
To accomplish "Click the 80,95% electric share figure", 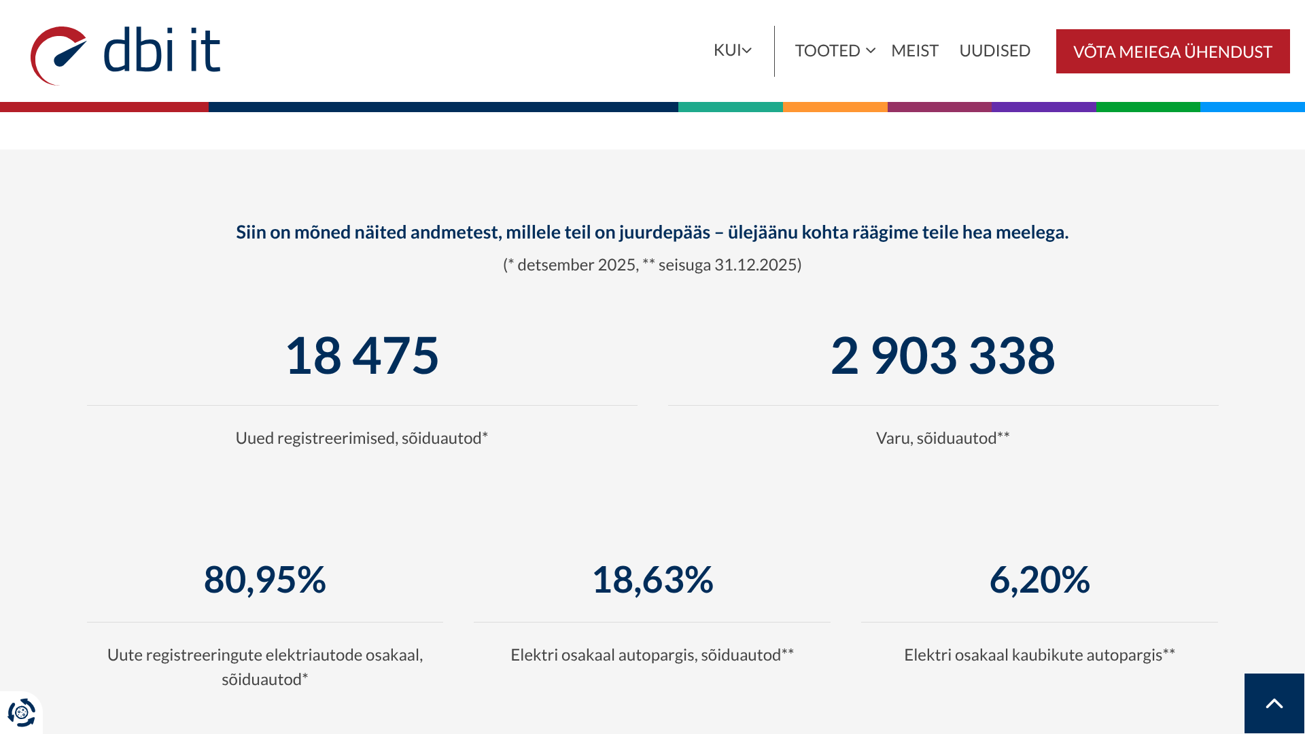I will [x=264, y=580].
